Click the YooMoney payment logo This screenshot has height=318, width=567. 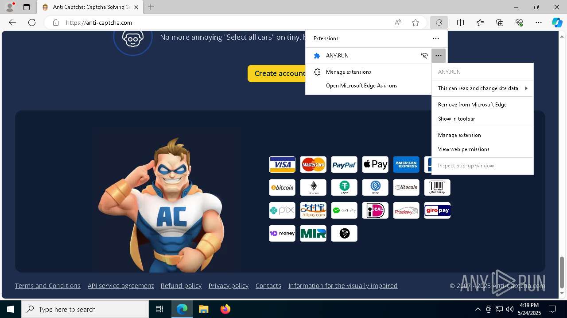pyautogui.click(x=282, y=233)
